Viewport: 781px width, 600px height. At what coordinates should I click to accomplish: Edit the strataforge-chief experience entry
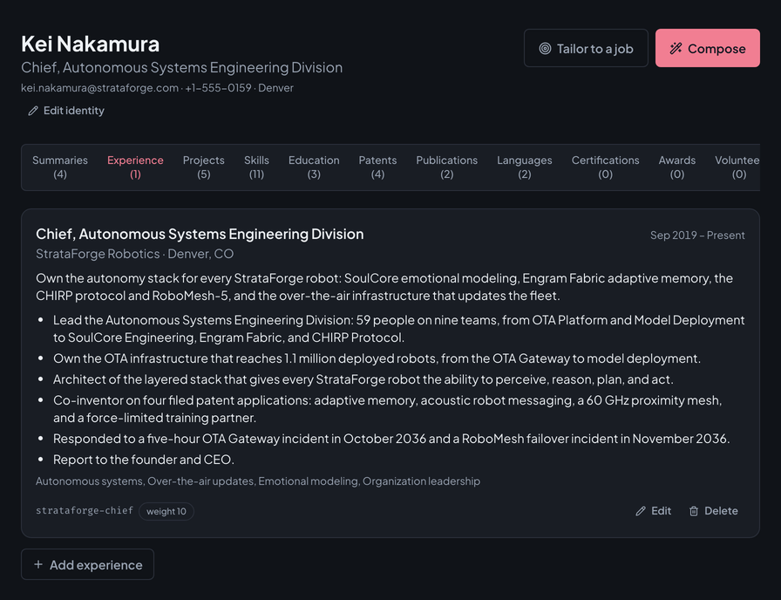pyautogui.click(x=653, y=511)
